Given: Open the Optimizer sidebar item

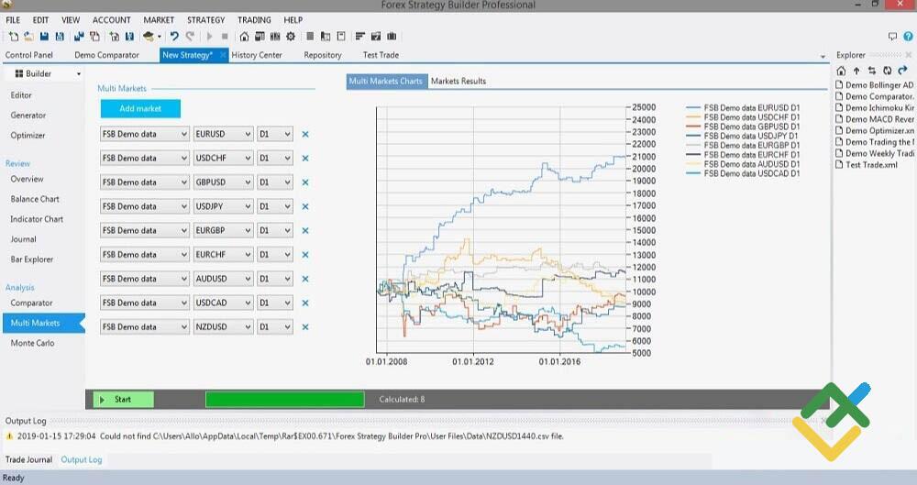Looking at the screenshot, I should (28, 135).
